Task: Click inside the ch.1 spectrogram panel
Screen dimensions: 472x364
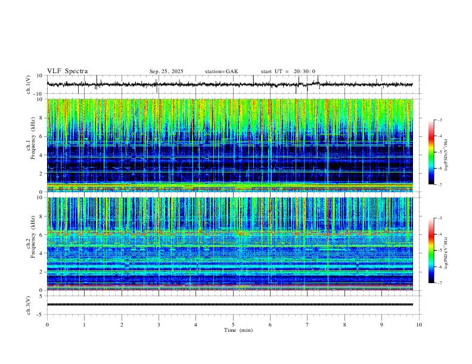Action: (x=229, y=145)
